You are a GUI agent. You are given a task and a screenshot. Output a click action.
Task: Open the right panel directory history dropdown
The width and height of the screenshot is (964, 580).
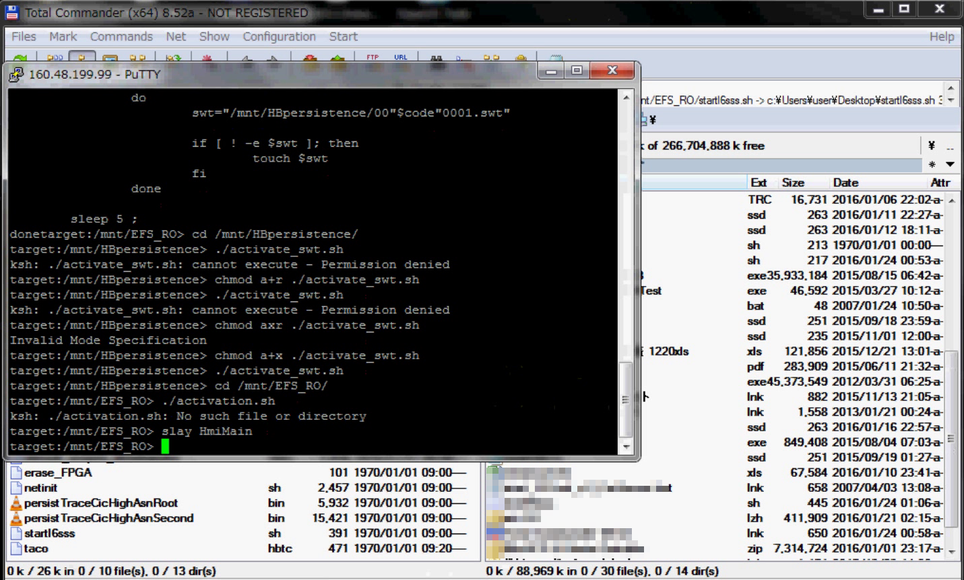point(950,164)
